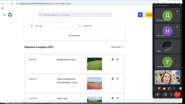Click the term text 'pitch (n)'
The width and height of the screenshot is (185, 104).
33,60
